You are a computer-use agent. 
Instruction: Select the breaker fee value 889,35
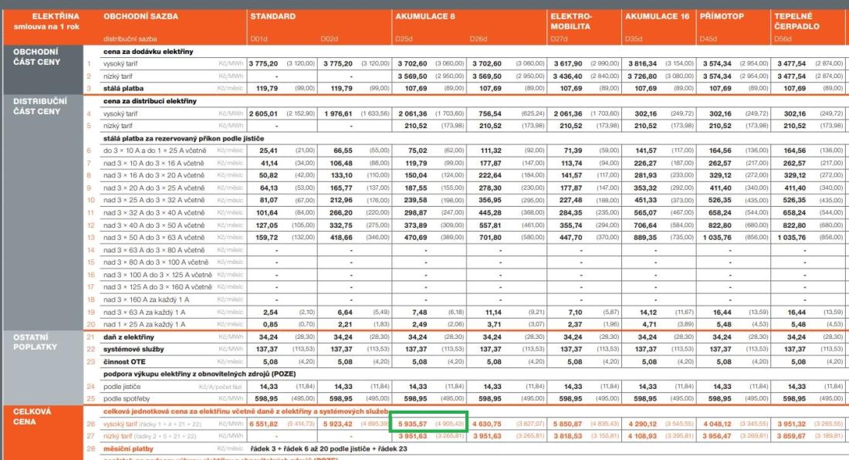pos(645,238)
